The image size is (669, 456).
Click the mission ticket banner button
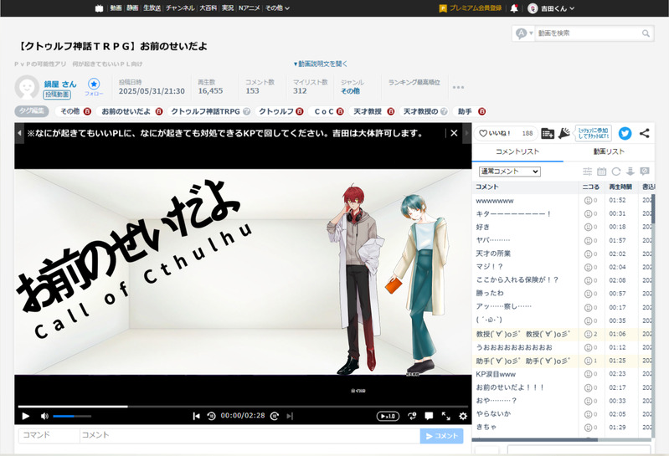pos(594,133)
